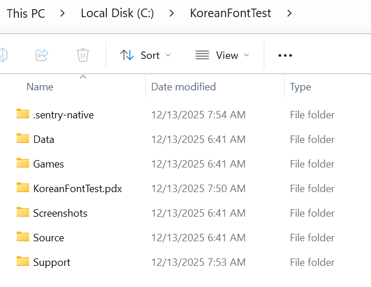Click the Rename icon in toolbar
The image size is (371, 287).
pos(2,55)
